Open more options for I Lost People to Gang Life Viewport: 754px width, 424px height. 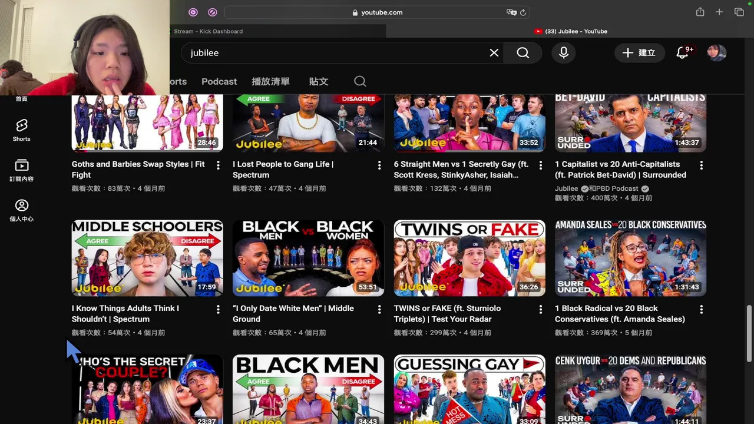point(379,165)
